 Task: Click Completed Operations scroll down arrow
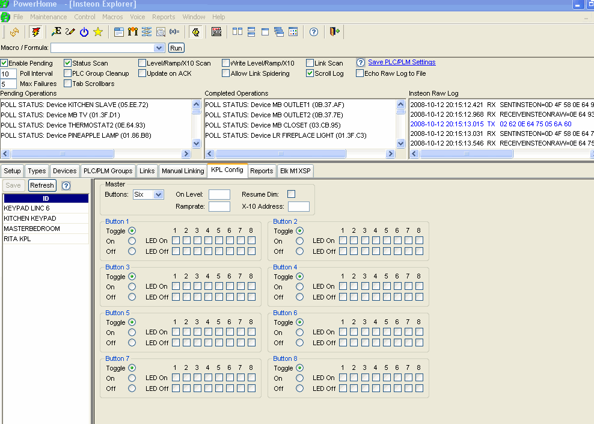(401, 143)
